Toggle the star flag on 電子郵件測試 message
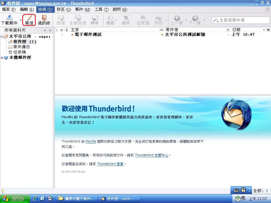Screen dimensions: 271x203 click(62, 35)
